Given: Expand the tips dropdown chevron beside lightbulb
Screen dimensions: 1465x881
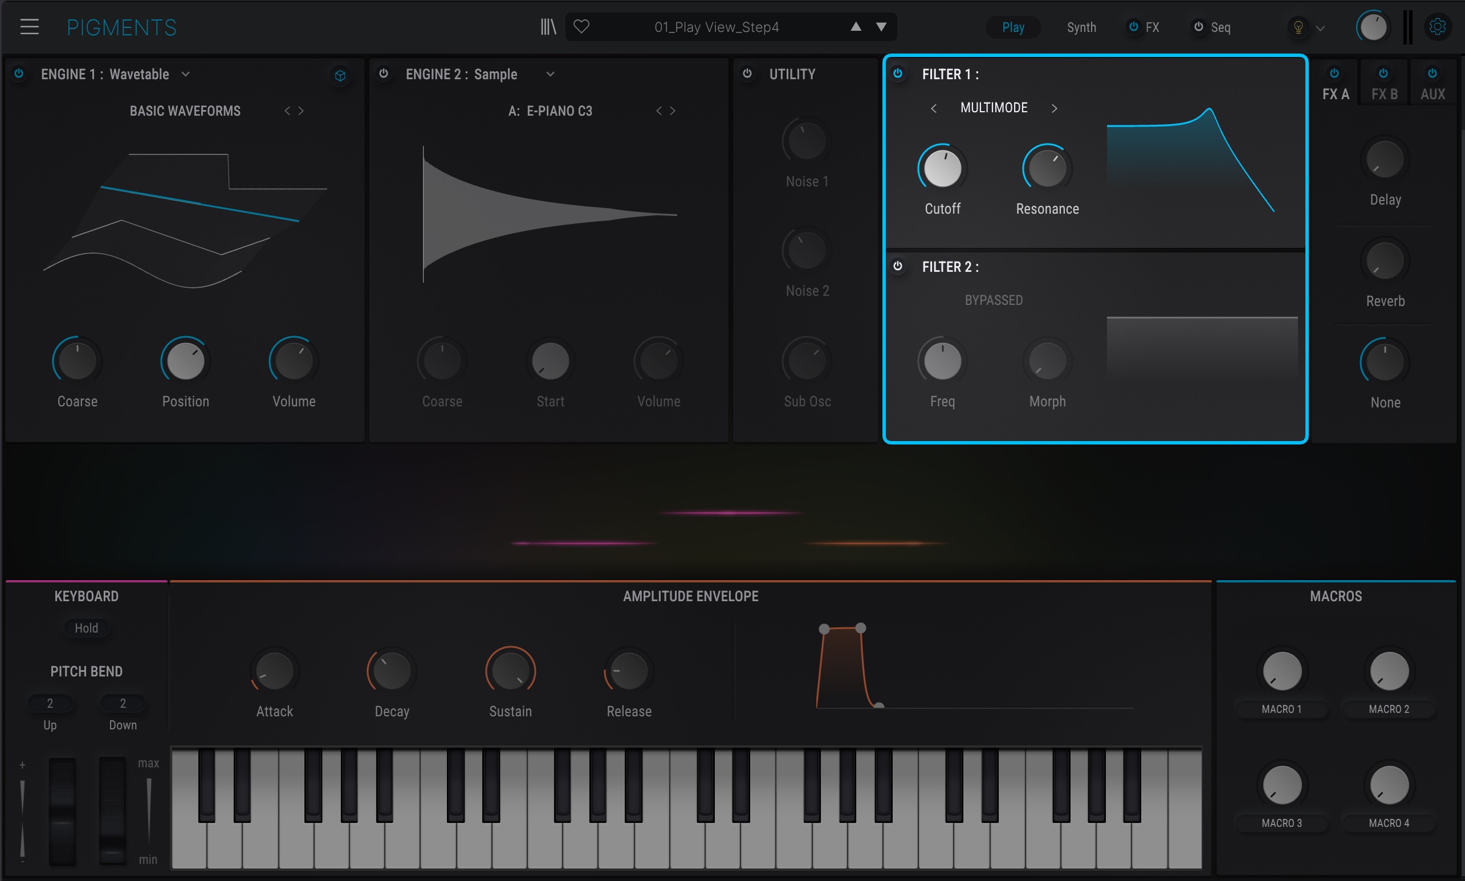Looking at the screenshot, I should pos(1320,28).
